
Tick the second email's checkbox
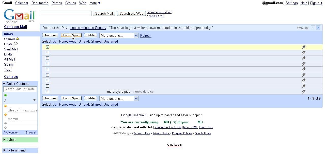[47, 53]
